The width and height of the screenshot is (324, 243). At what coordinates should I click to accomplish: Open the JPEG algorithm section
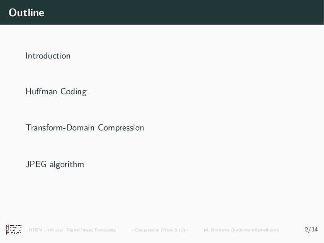click(55, 164)
